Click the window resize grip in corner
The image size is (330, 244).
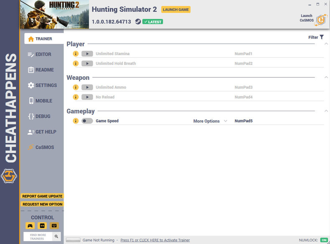(328, 242)
